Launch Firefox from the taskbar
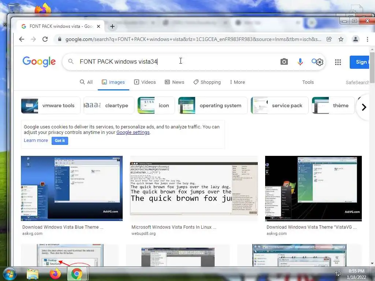This screenshot has width=375, height=281. coord(55,274)
